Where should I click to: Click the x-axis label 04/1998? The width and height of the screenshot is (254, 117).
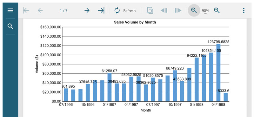218,105
